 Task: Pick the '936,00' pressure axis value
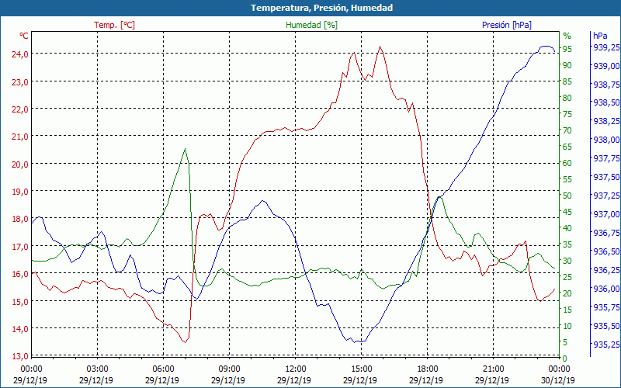606,289
